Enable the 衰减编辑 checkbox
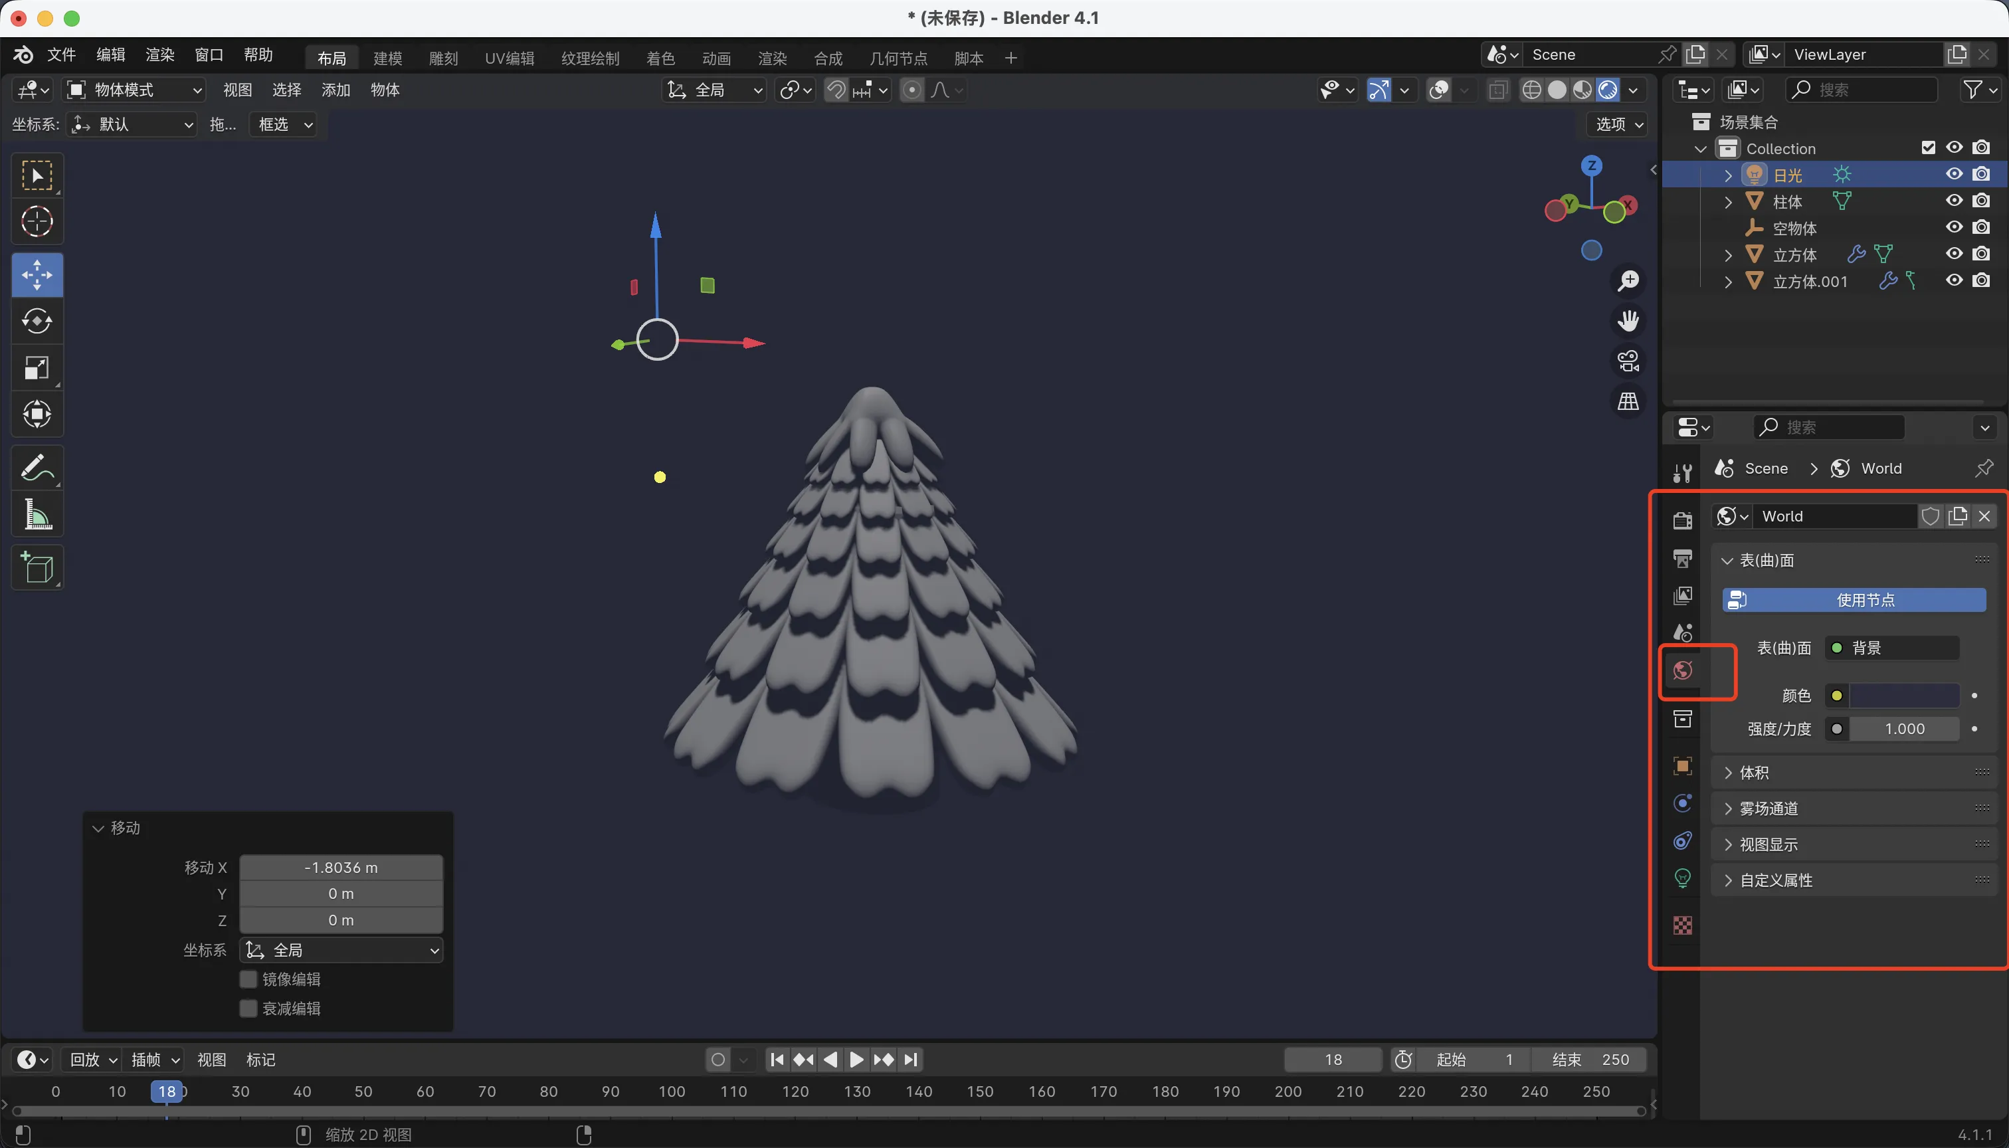Screen dimensions: 2009x1148 pos(248,1008)
